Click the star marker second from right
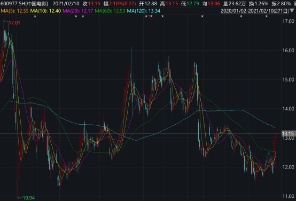This screenshot has width=296, height=201. pos(241,17)
